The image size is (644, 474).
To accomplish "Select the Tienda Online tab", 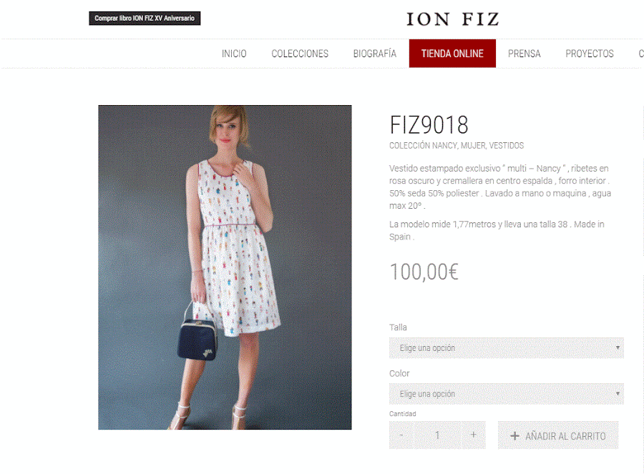I will (x=452, y=54).
